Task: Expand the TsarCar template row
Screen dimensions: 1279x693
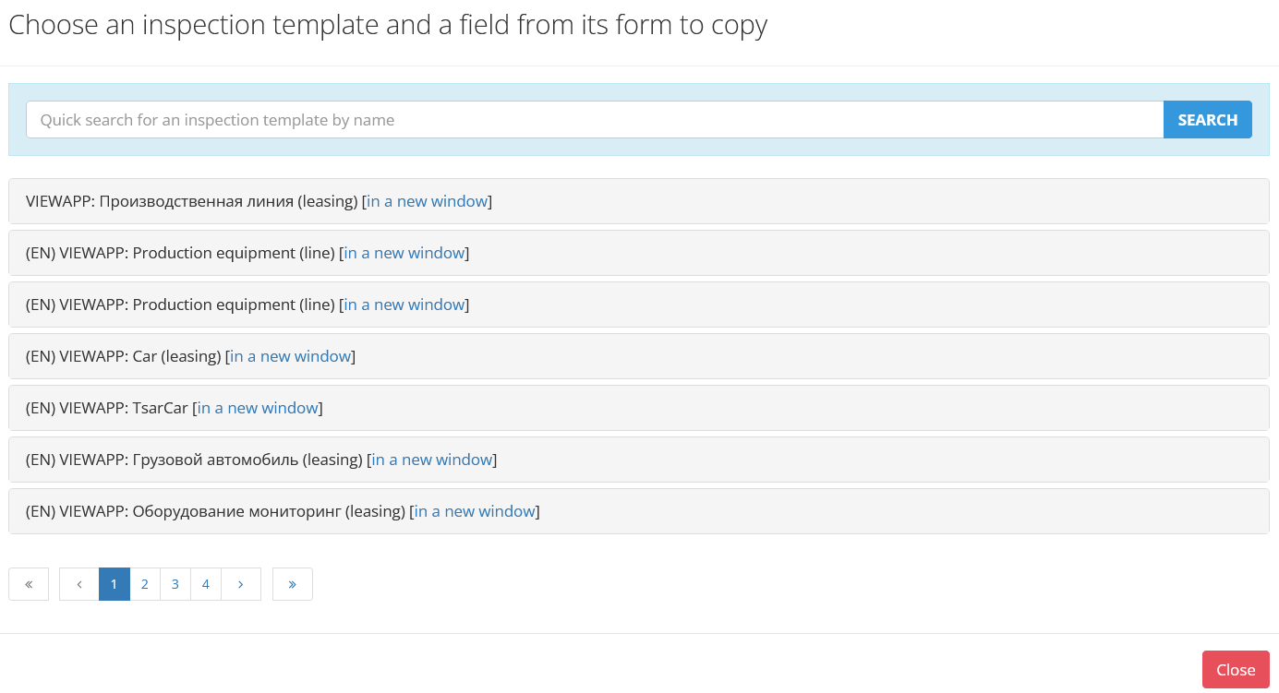Action: [x=639, y=408]
